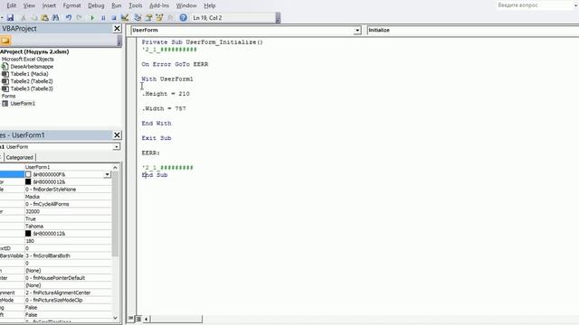Click black ForeColor swatch below Tahoma
This screenshot has height=325, width=579.
[x=28, y=233]
